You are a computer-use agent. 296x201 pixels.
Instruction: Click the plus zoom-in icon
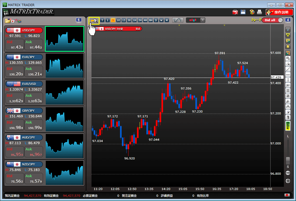point(288,181)
